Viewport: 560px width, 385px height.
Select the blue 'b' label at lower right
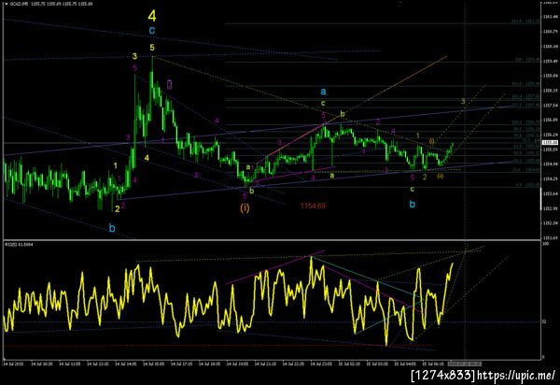pos(413,204)
